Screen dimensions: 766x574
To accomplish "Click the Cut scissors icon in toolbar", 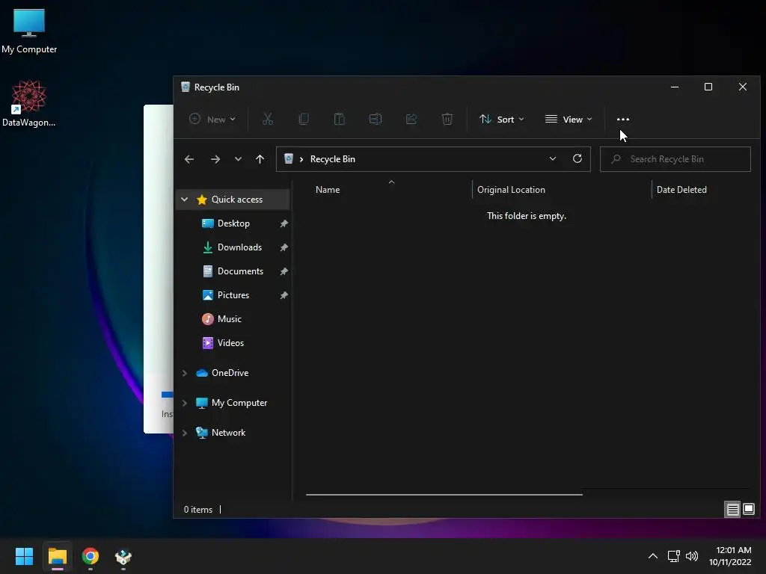I will pos(268,119).
